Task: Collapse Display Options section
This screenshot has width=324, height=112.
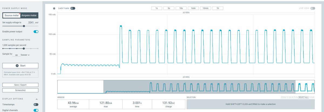Action: [x=36, y=99]
